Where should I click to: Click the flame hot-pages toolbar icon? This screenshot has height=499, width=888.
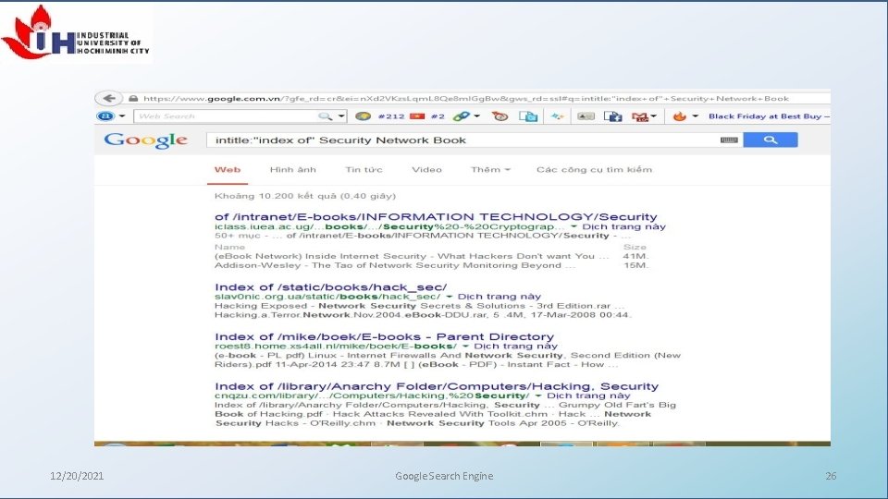[680, 116]
